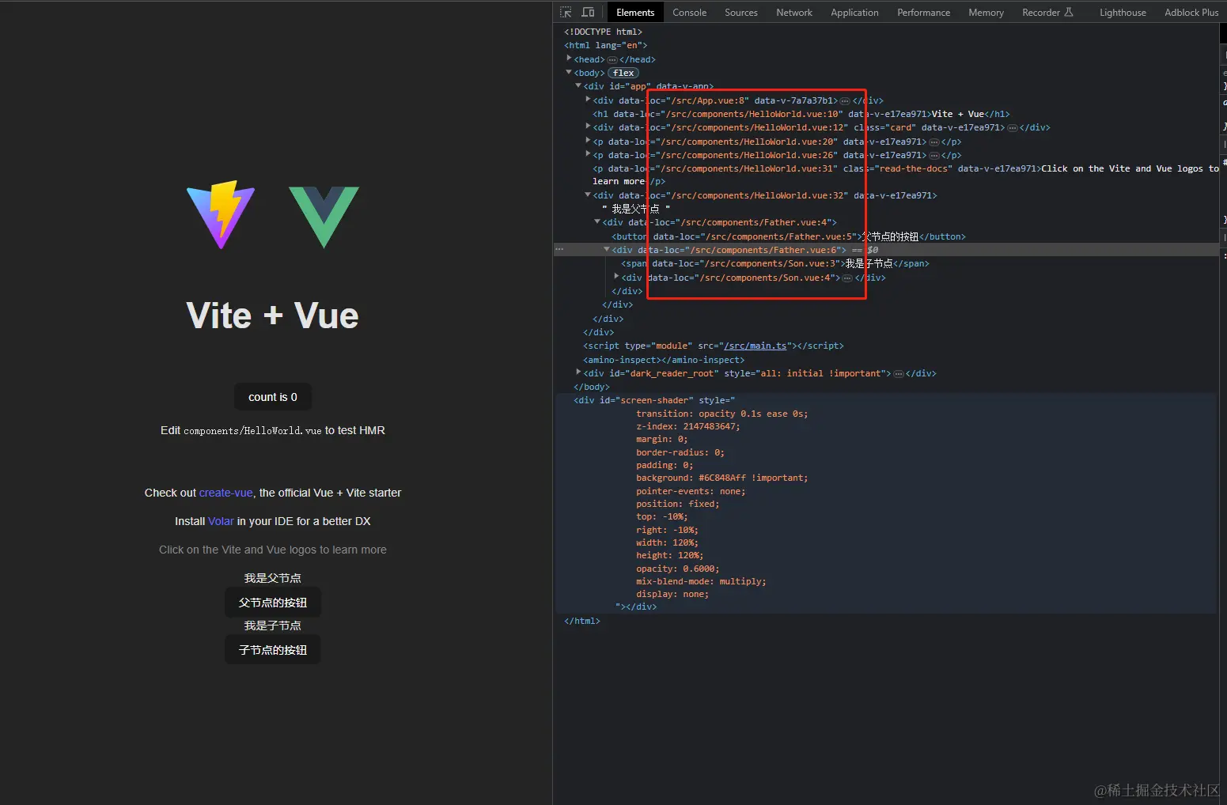Viewport: 1227px width, 805px height.
Task: Click the "Vite + Vue" page heading
Action: 273,316
